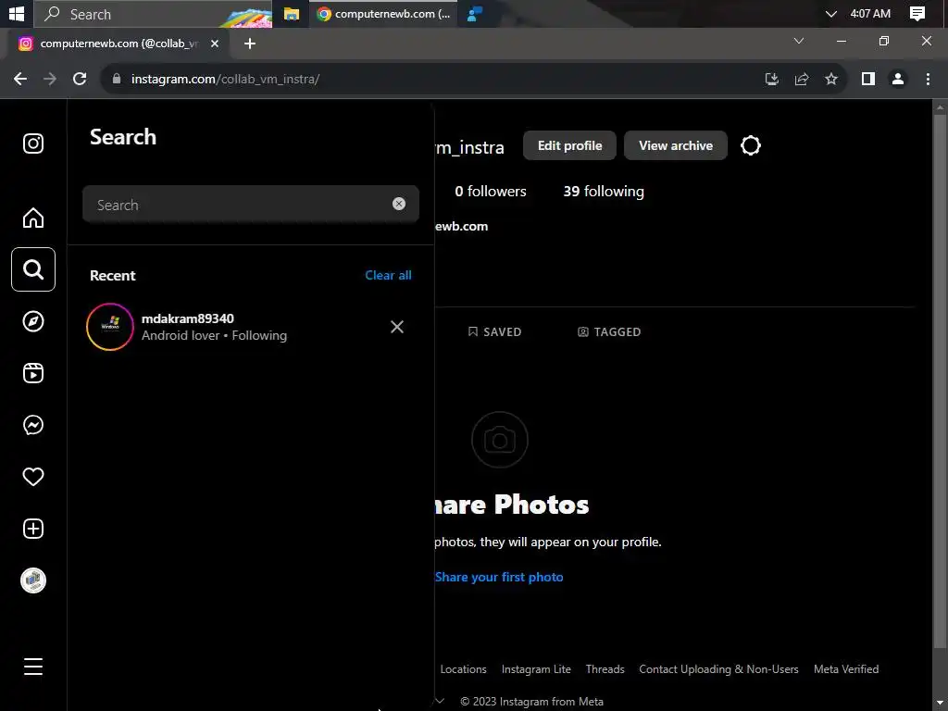This screenshot has height=711, width=948.
Task: Show hidden system tray icons
Action: coord(830,14)
